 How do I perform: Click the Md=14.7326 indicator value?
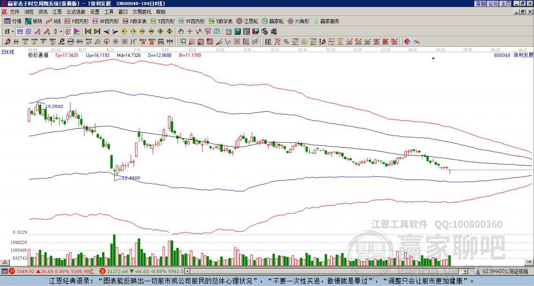click(129, 55)
